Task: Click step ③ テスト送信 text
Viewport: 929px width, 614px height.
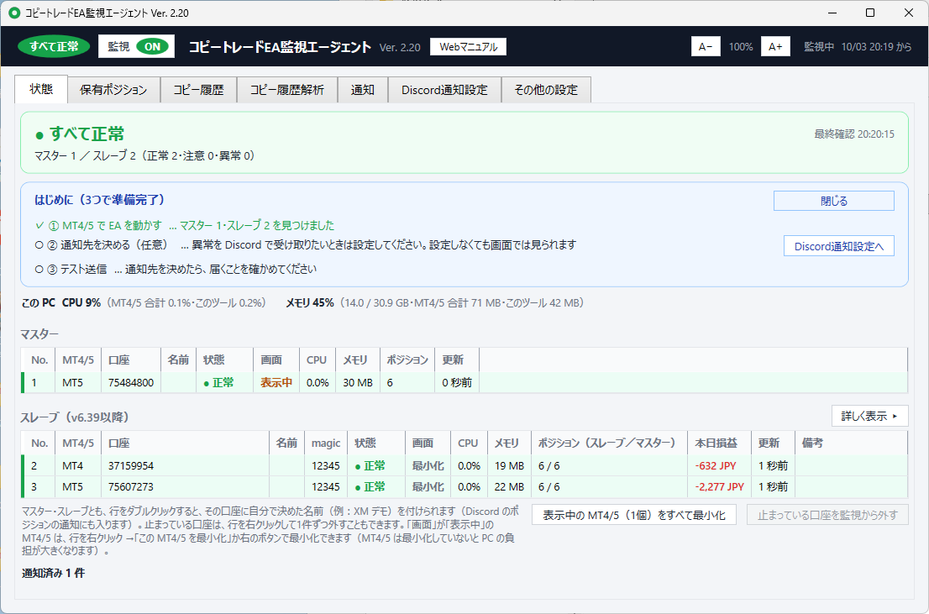Action: [x=77, y=269]
